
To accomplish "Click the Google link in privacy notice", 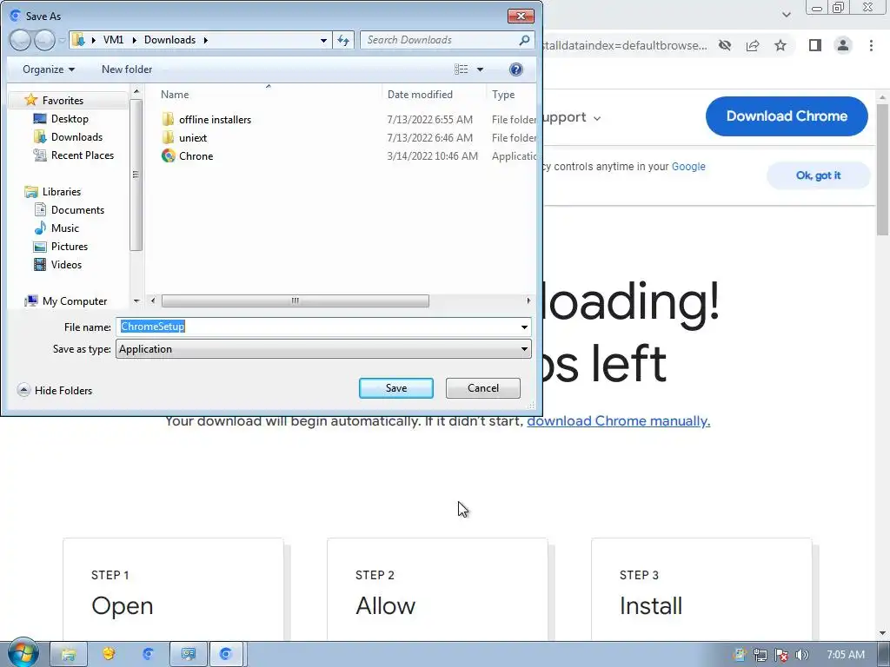I will (x=688, y=167).
